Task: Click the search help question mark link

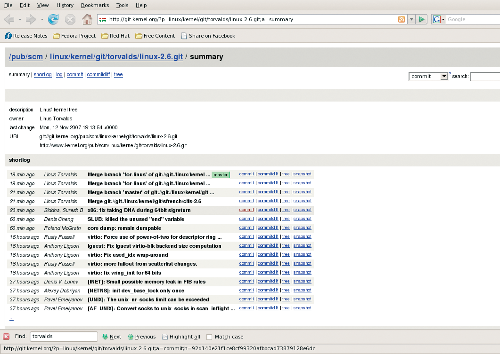Action: coord(450,74)
